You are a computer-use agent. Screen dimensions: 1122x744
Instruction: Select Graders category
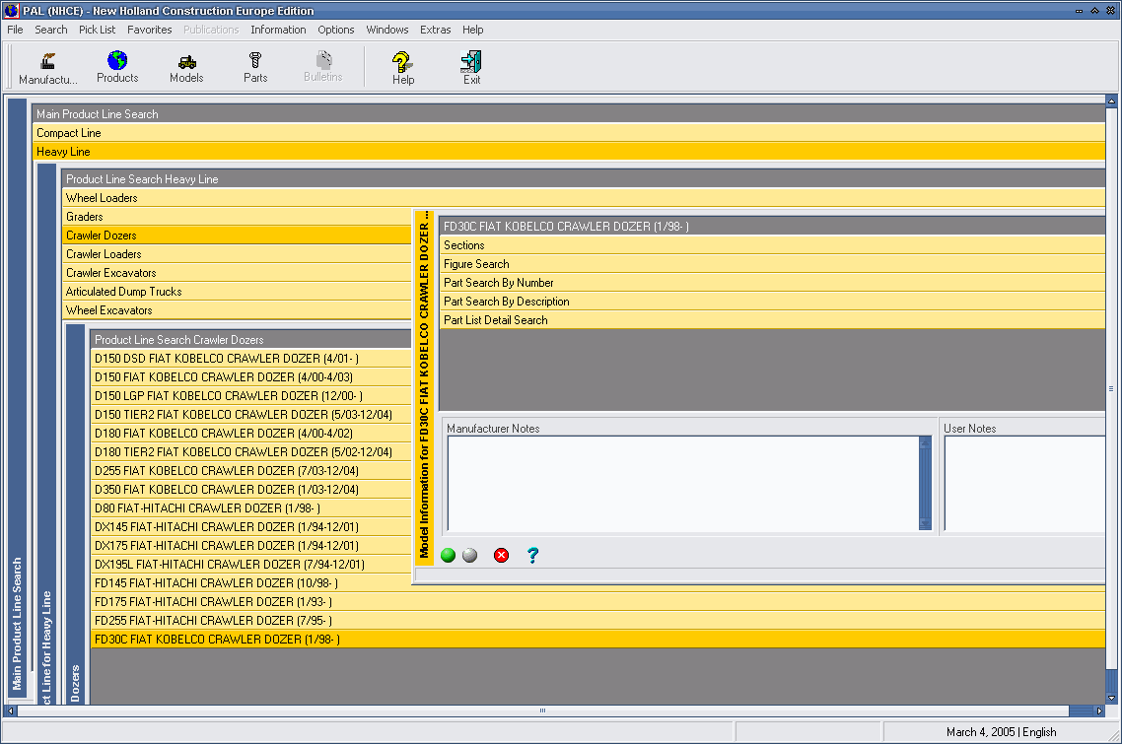[x=237, y=217]
